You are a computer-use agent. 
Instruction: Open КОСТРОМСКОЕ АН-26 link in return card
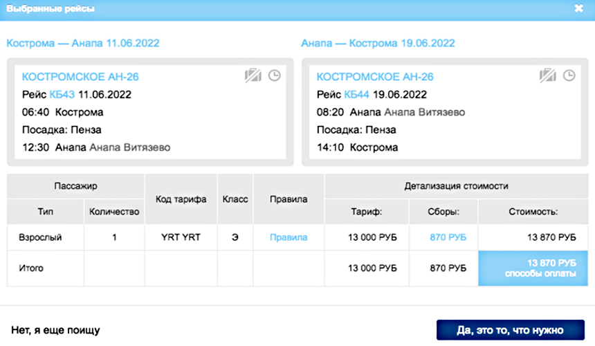tap(375, 77)
